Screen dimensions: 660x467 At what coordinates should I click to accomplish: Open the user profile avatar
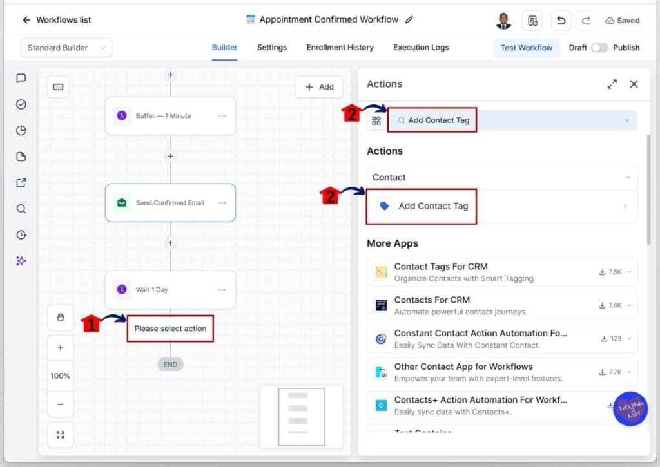503,20
